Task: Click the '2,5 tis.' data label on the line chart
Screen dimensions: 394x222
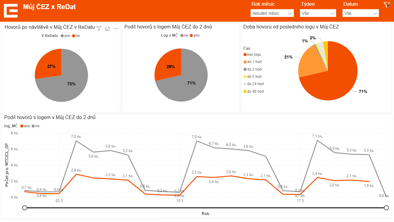Action: (x=197, y=172)
